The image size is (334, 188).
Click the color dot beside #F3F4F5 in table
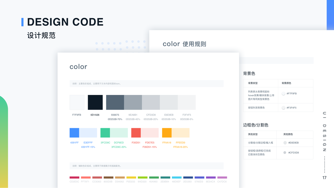(x=283, y=108)
